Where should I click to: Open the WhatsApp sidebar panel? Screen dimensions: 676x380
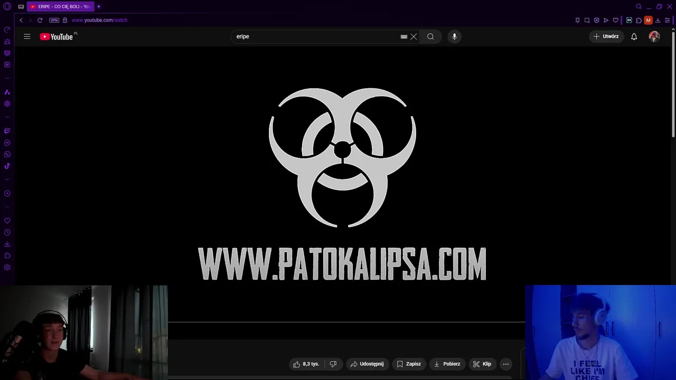(7, 154)
